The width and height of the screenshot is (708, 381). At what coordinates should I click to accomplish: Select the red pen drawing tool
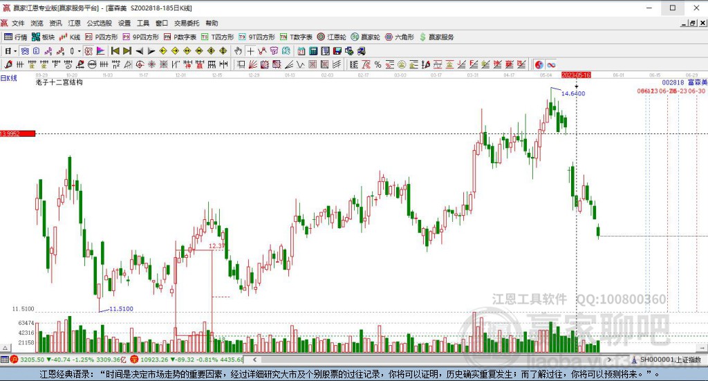click(8, 64)
